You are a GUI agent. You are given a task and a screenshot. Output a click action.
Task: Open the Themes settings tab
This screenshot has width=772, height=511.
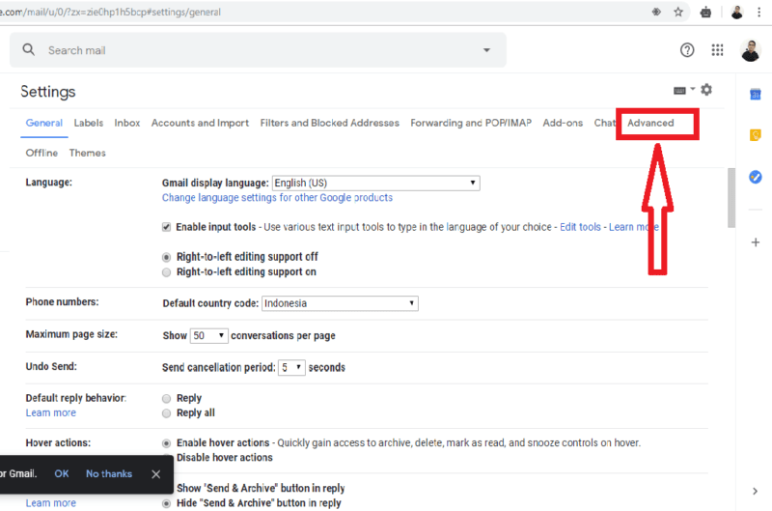87,153
